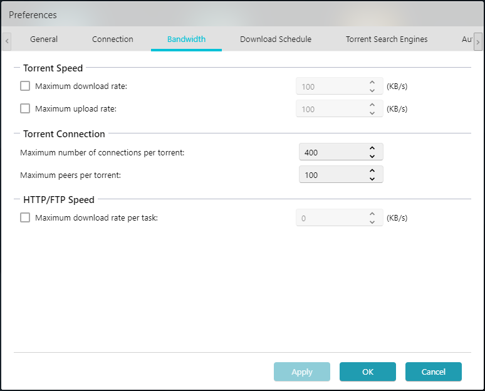Click the OK button
Image resolution: width=485 pixels, height=391 pixels.
(368, 372)
